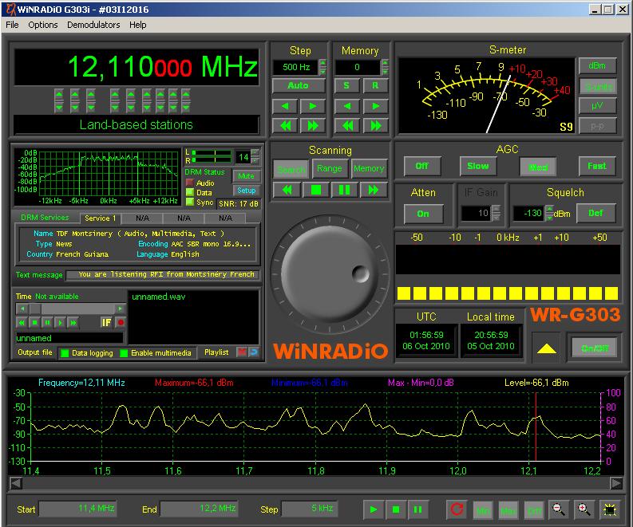633x527 pixels.
Task: Set AGC to Off
Action: pyautogui.click(x=422, y=166)
